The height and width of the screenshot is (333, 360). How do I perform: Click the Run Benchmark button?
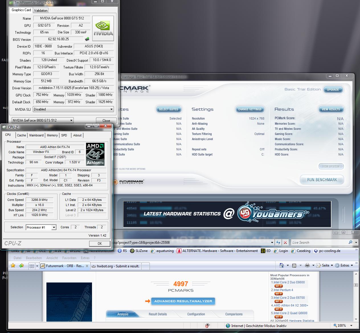click(x=322, y=180)
